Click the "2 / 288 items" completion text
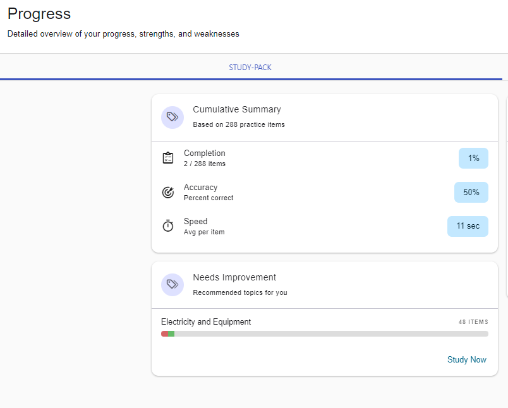The width and height of the screenshot is (508, 408). click(x=204, y=164)
